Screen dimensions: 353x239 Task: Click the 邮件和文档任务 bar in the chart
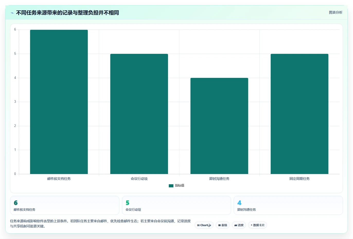pyautogui.click(x=59, y=102)
